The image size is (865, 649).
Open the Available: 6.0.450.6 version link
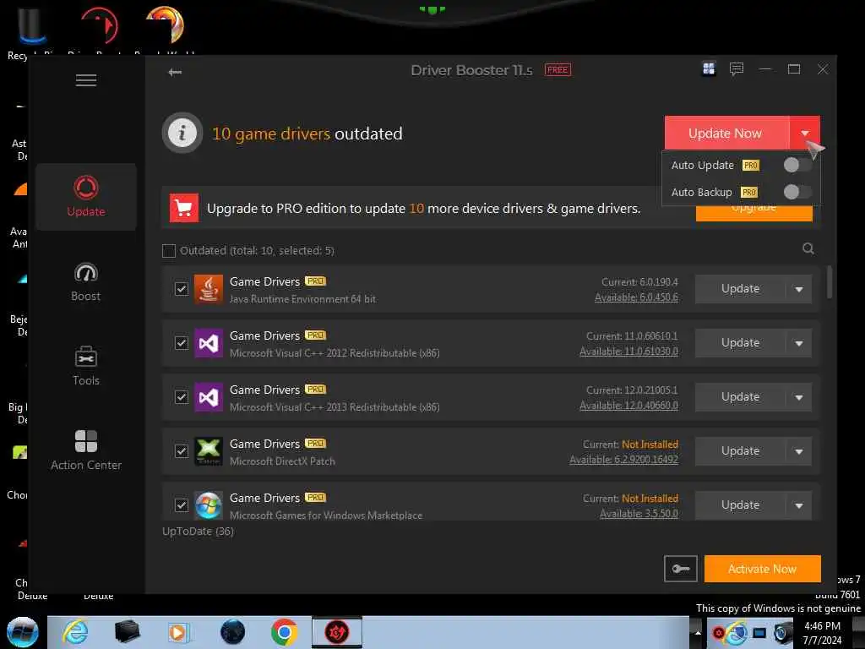[x=637, y=297]
